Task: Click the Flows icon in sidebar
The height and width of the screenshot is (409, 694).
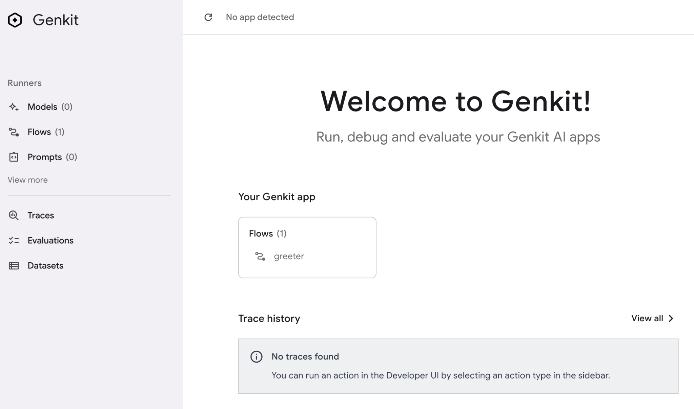Action: click(x=14, y=132)
